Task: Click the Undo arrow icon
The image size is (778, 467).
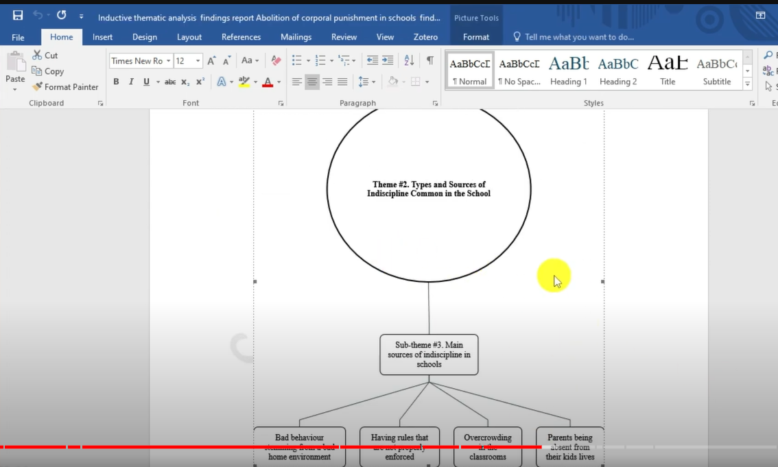Action: pyautogui.click(x=38, y=15)
